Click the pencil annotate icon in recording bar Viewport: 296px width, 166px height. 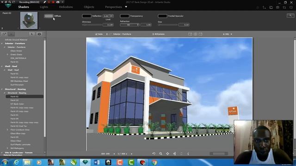[44, 2]
